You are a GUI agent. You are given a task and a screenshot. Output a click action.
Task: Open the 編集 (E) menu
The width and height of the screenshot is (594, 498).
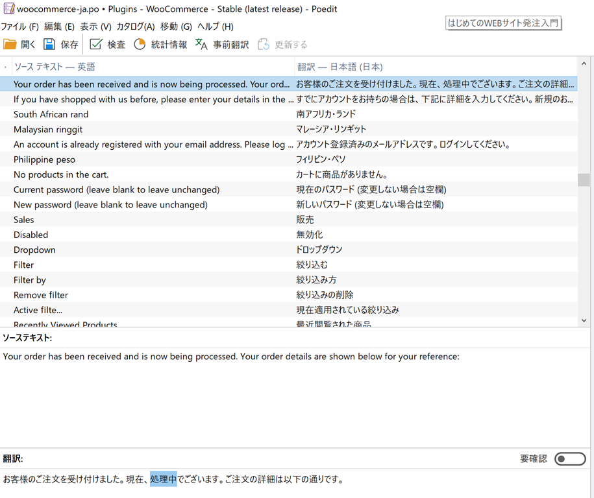pos(59,27)
